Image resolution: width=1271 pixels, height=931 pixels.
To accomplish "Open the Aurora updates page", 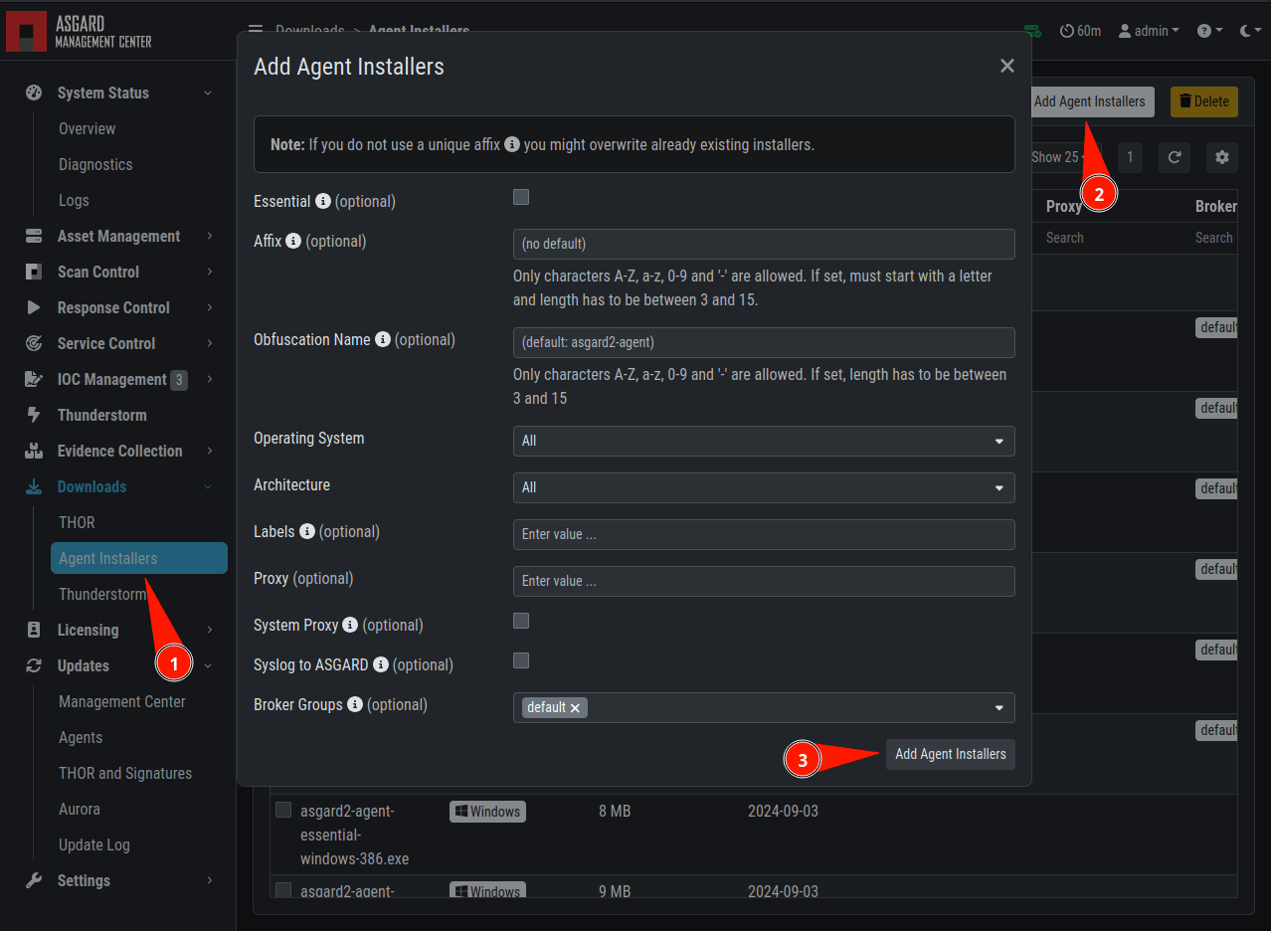I will tap(80, 809).
